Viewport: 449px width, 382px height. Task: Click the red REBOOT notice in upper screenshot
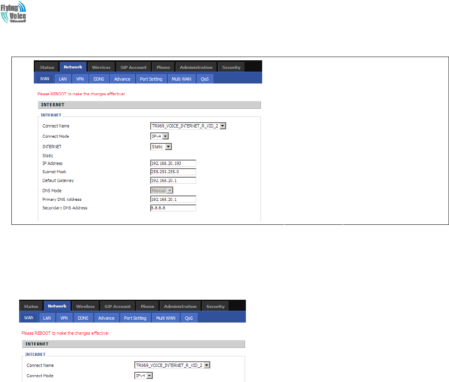tap(81, 94)
